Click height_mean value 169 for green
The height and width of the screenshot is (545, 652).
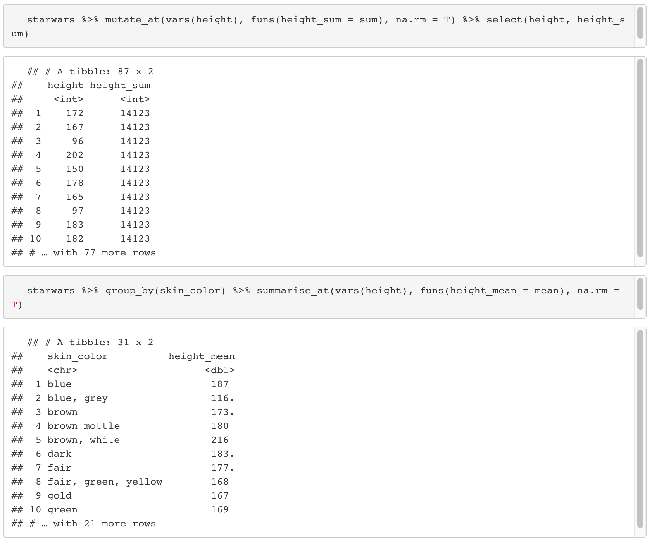coord(220,510)
